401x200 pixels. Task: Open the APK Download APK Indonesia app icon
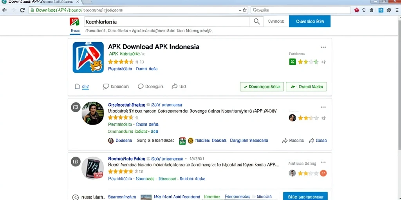tap(88, 57)
